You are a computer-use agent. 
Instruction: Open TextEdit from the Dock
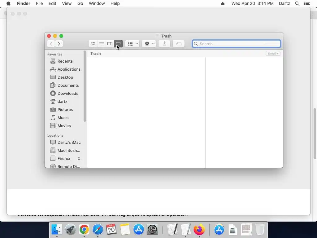(186, 230)
